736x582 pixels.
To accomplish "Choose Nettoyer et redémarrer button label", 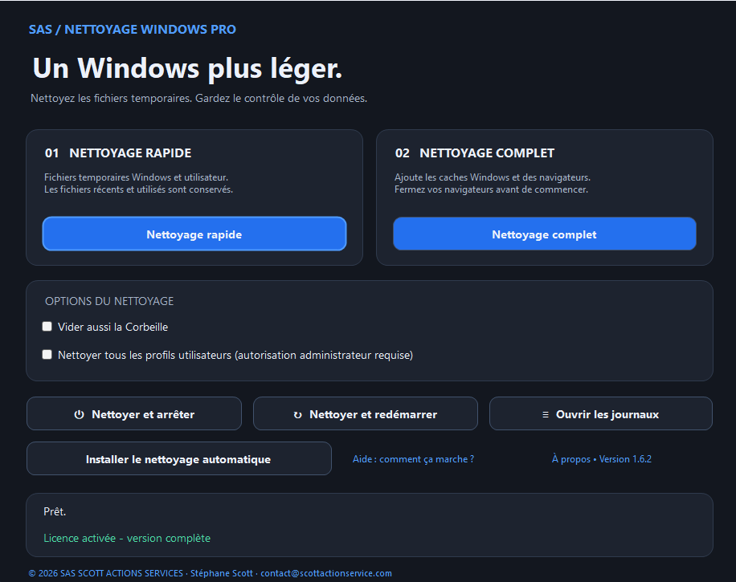I will 373,414.
